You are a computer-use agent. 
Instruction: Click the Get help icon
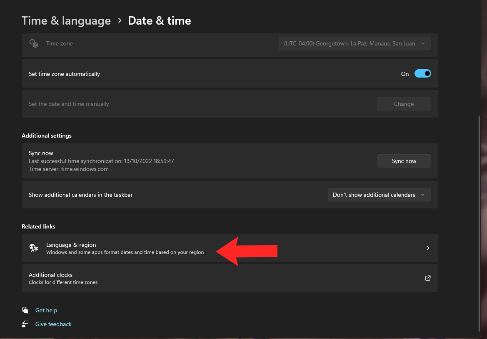coord(25,310)
